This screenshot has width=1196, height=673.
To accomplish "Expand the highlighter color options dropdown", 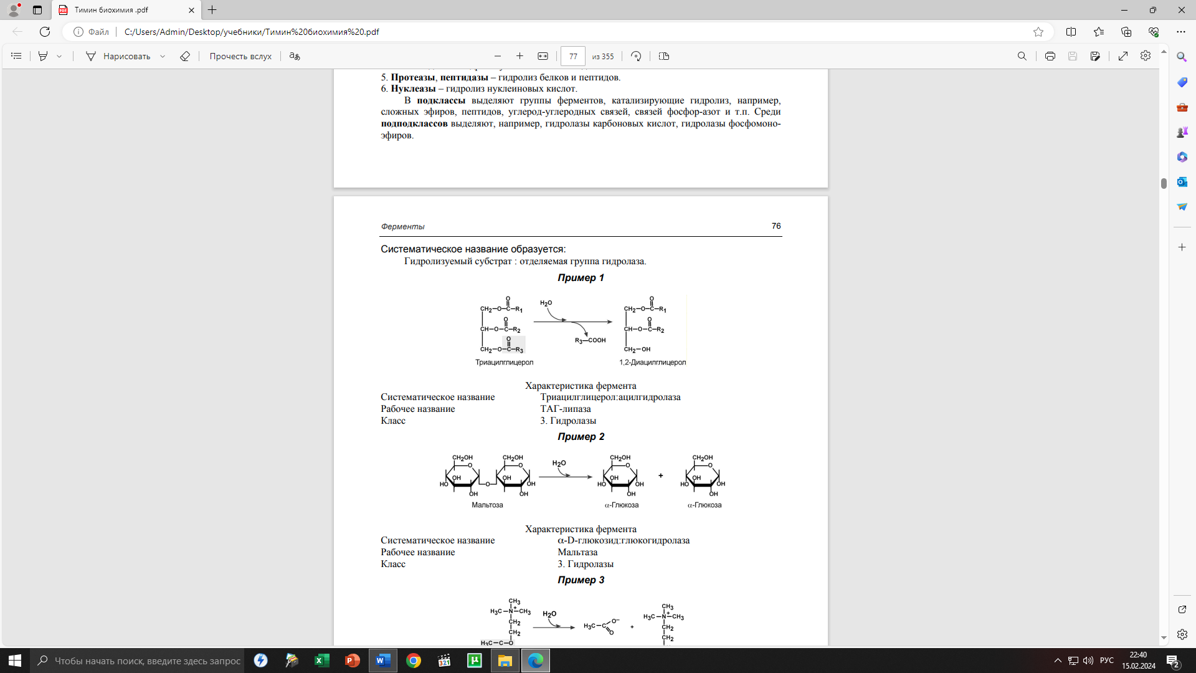I will pyautogui.click(x=59, y=56).
